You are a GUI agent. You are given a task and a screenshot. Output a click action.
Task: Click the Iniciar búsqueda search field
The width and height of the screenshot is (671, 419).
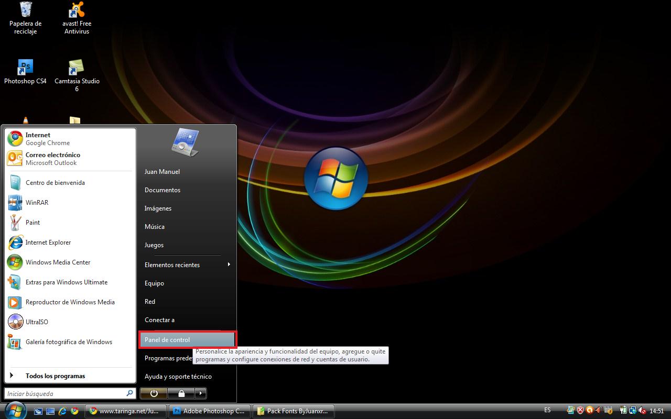click(70, 393)
